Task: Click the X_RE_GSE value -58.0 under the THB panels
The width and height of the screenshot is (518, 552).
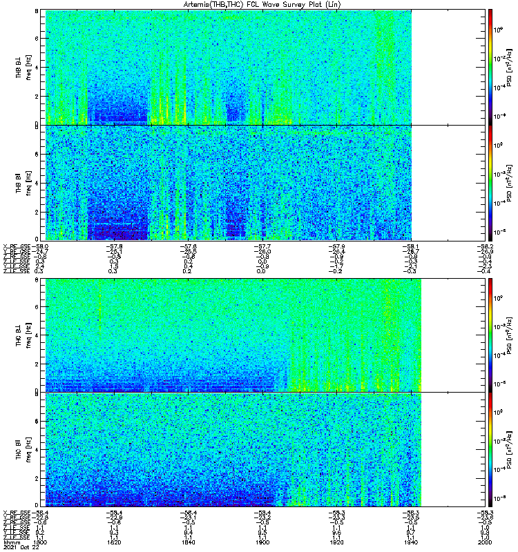Action: point(40,247)
